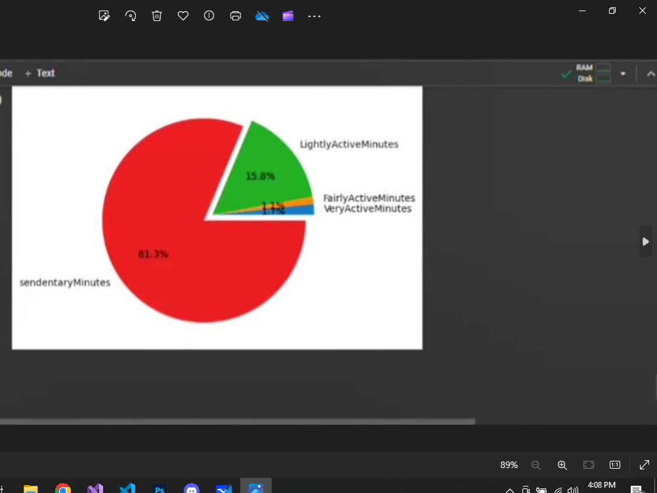Add photo to favorites with heart icon
657x493 pixels.
click(x=183, y=16)
